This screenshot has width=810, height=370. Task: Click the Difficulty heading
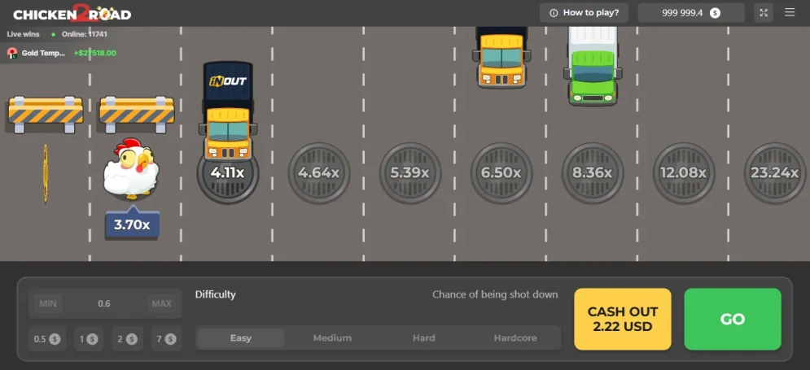(216, 294)
